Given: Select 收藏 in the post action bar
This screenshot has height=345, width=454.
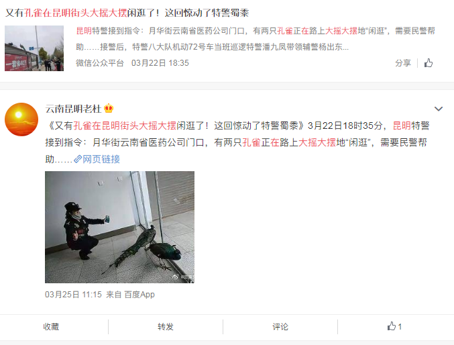Looking at the screenshot, I should click(x=51, y=327).
